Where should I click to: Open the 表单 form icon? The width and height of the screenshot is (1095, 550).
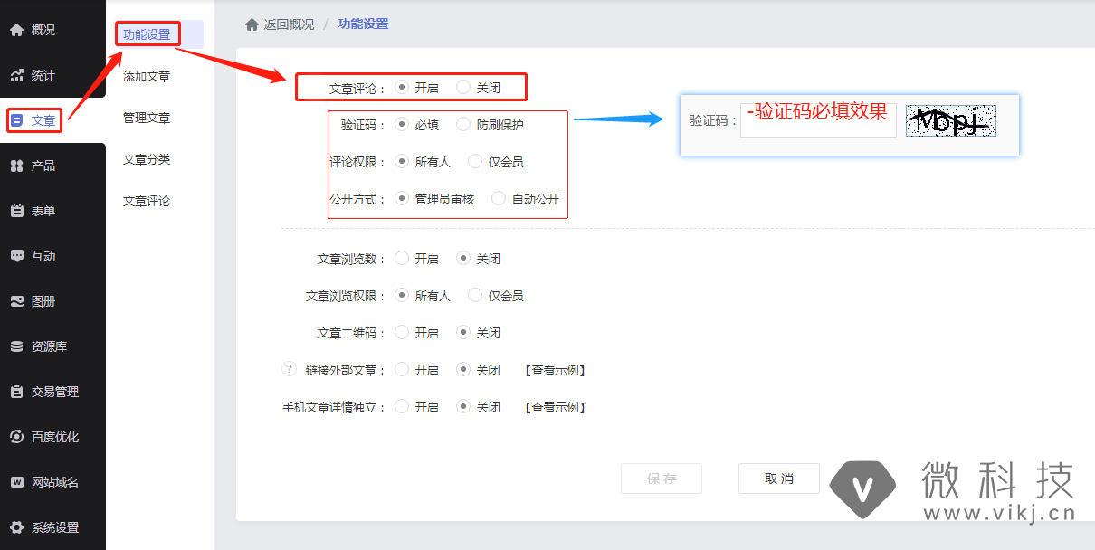click(x=16, y=211)
